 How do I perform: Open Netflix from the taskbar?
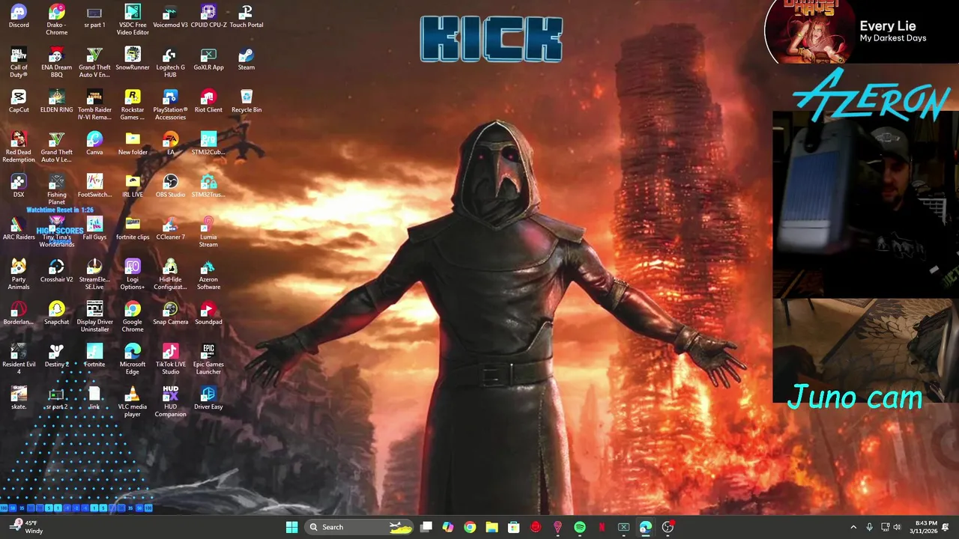tap(602, 527)
